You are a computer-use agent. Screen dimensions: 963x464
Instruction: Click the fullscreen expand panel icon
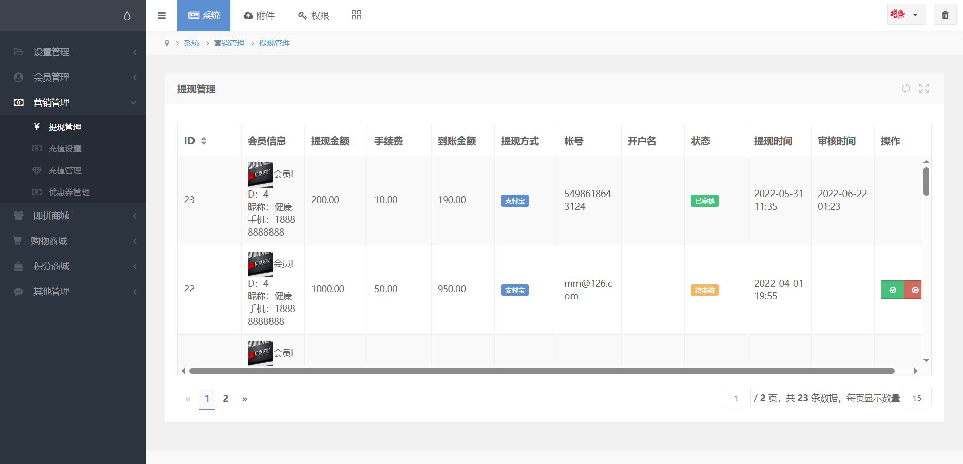(x=924, y=89)
